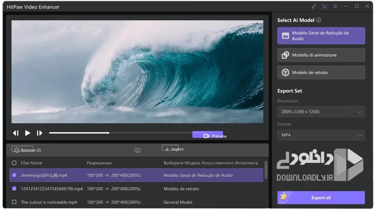The height and width of the screenshot is (210, 376).
Task: Collapse the file list panel handle
Action: click(x=138, y=150)
